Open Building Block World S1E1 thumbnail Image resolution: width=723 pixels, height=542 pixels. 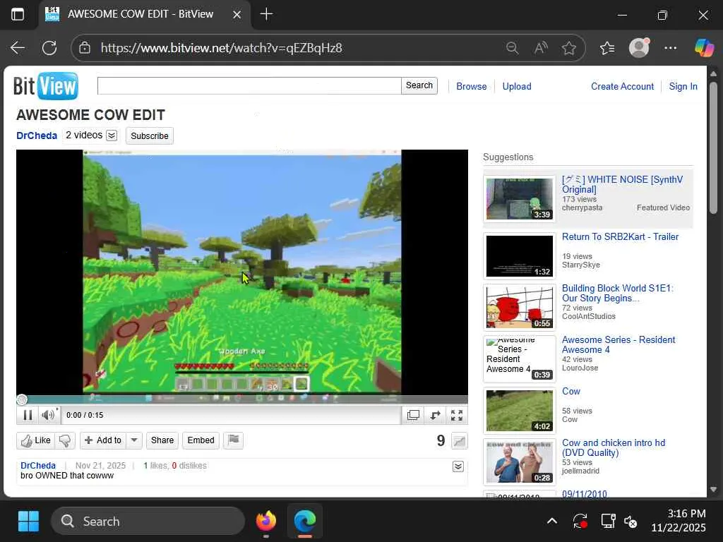pos(519,308)
